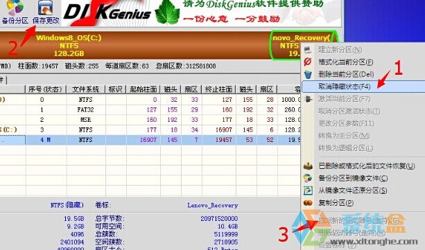The width and height of the screenshot is (425, 250).
Task: Click free clusters value 2718905
Action: point(226,242)
